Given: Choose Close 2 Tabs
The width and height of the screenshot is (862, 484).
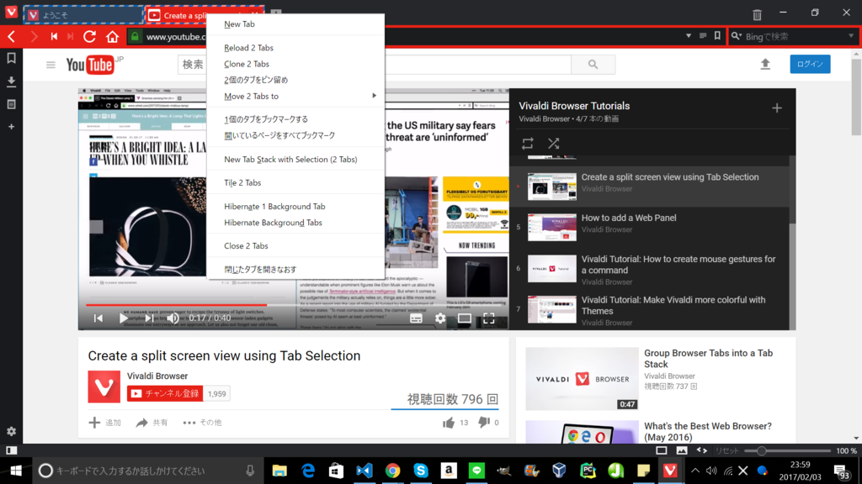Looking at the screenshot, I should click(x=295, y=246).
